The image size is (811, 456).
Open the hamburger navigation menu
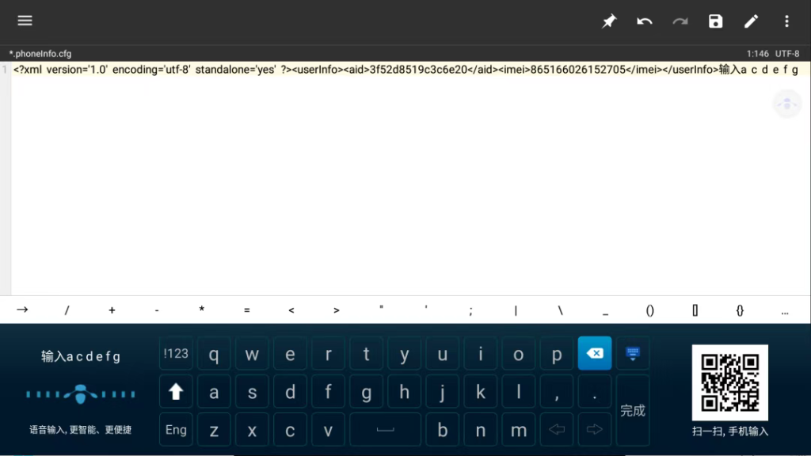(25, 21)
